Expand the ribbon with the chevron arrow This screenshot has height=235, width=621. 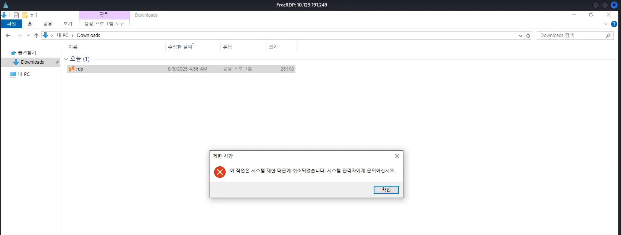point(606,24)
